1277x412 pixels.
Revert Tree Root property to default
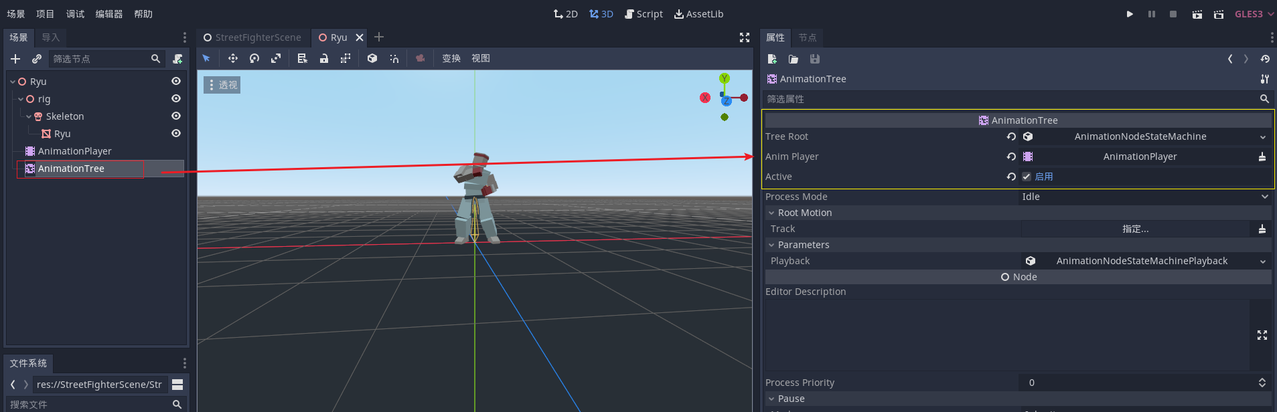point(1011,136)
